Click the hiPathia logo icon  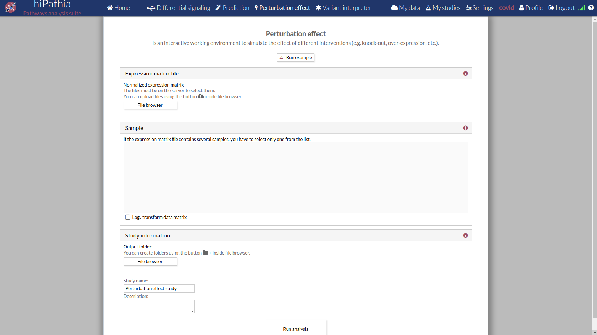coord(11,7)
